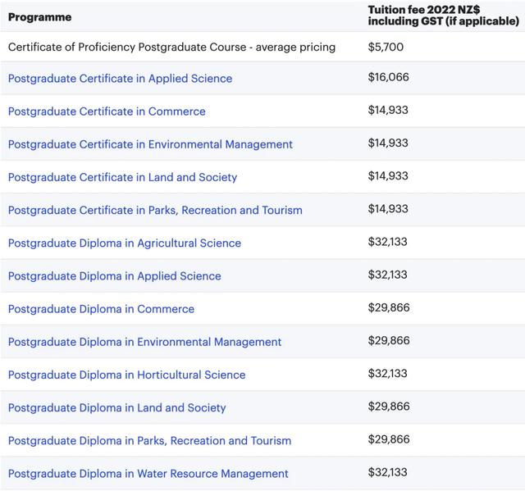This screenshot has height=491, width=525.
Task: Click Postgraduate Diploma in Applied Science link
Action: (115, 276)
